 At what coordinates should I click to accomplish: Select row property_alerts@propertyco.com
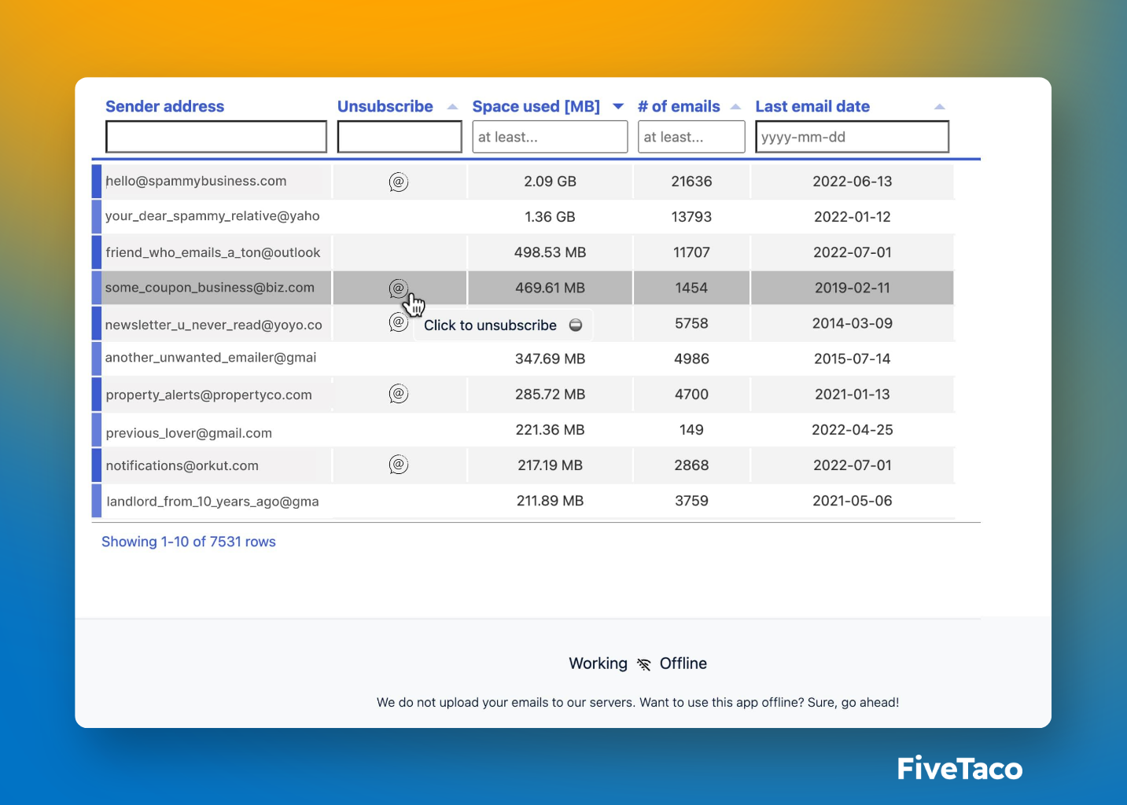[523, 395]
